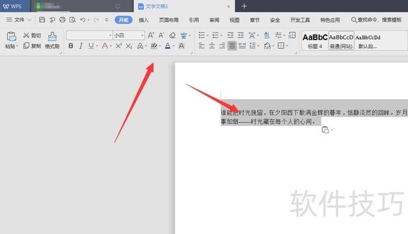Toggle subscript formatting
The image size is (408, 234).
[x=129, y=46]
